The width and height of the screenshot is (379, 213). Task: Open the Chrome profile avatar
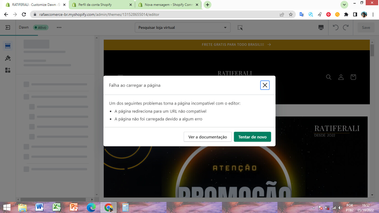pos(364,14)
